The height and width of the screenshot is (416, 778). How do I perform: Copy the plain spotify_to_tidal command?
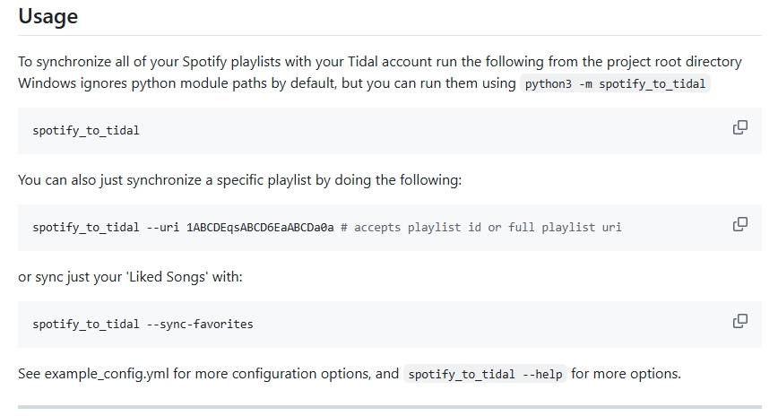pos(740,127)
